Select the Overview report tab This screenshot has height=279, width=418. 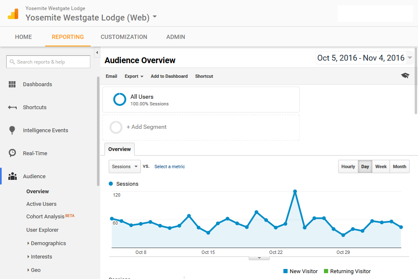pos(120,149)
